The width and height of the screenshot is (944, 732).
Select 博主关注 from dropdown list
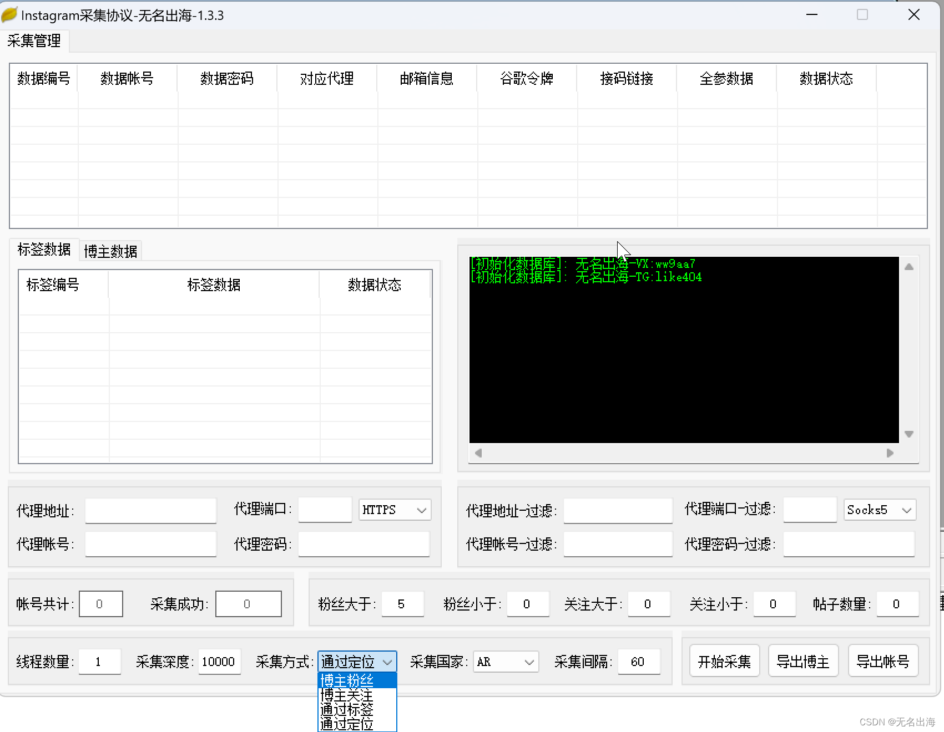point(357,695)
